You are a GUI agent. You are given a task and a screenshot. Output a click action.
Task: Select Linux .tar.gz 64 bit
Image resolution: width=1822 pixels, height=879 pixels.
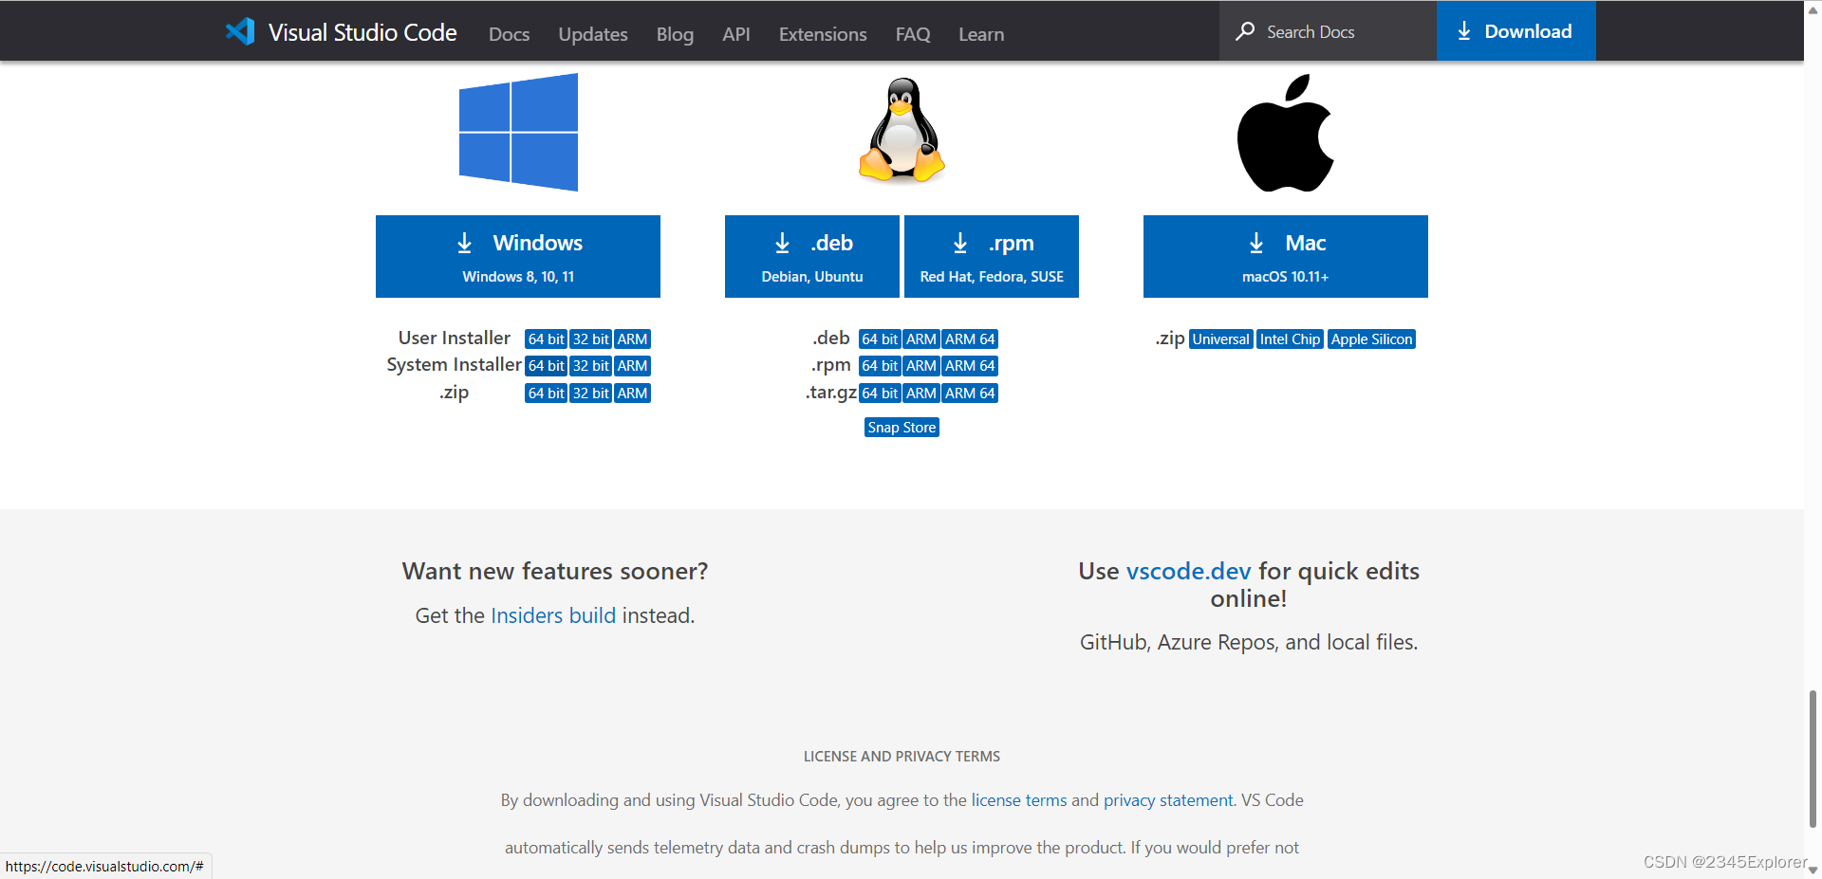click(x=880, y=394)
